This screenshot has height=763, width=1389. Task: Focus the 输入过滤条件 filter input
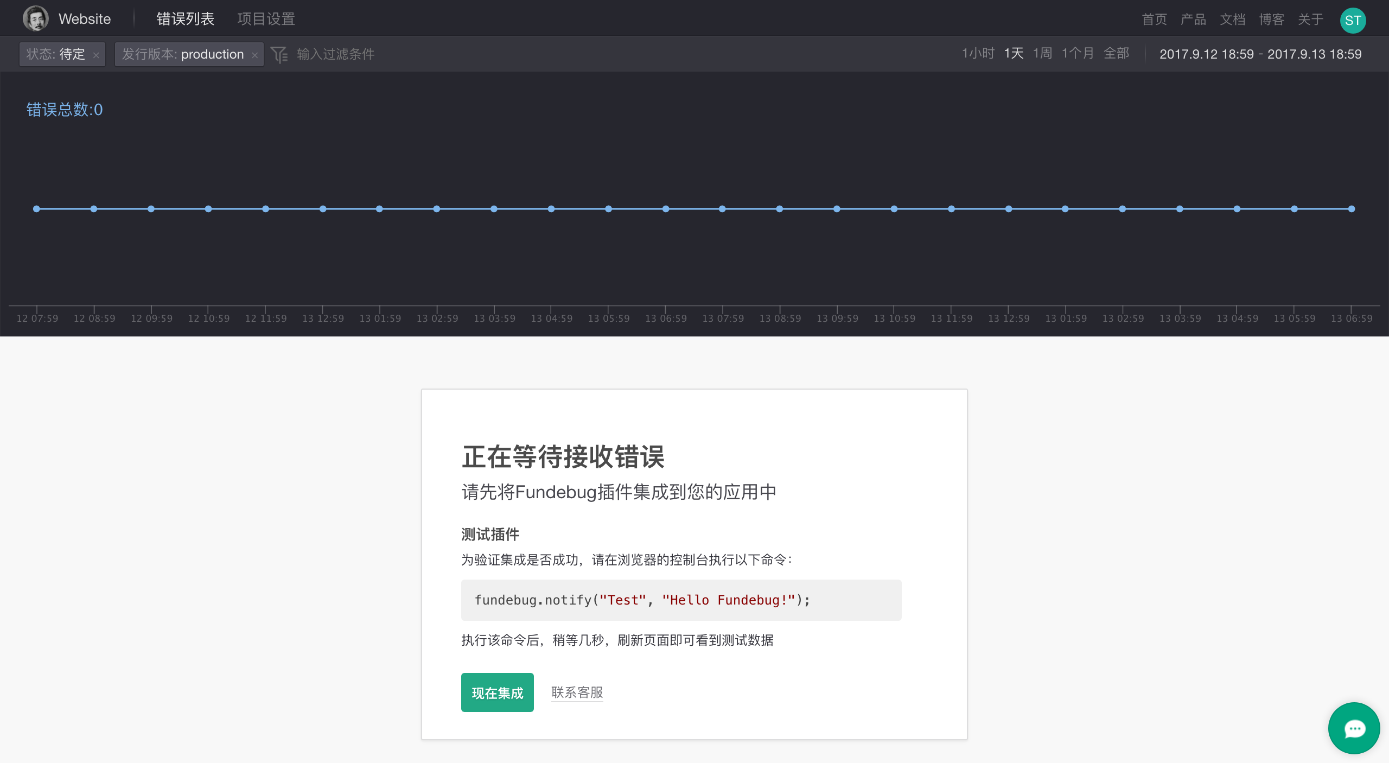tap(335, 54)
